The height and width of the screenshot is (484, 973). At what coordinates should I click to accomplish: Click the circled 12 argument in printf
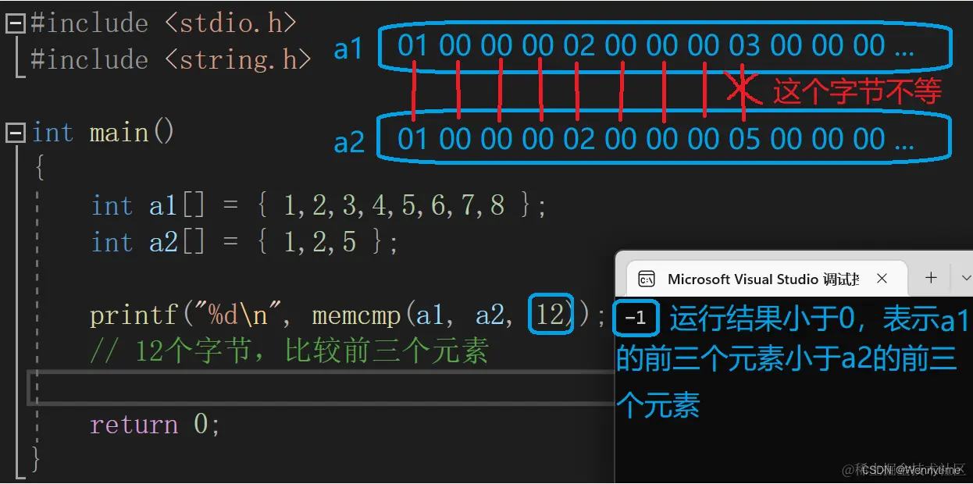tap(549, 315)
